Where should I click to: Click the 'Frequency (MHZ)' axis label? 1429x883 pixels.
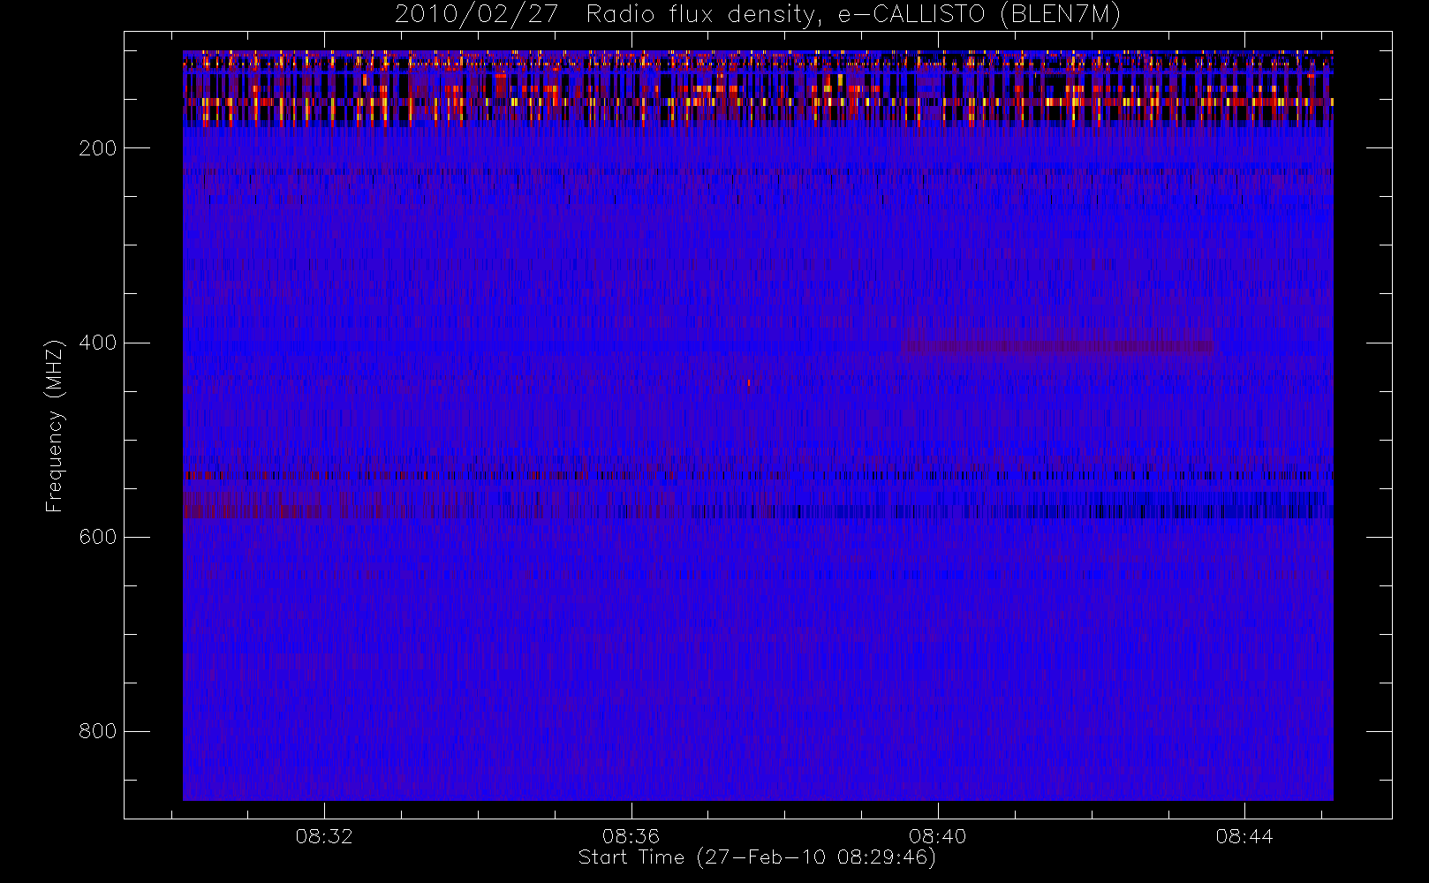pyautogui.click(x=54, y=426)
